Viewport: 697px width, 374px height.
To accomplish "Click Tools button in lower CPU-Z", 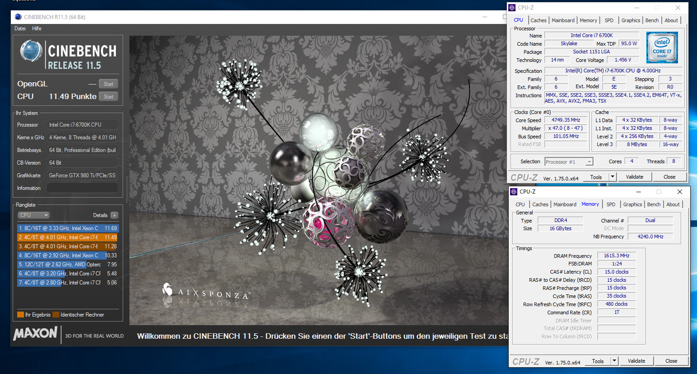I will click(598, 361).
